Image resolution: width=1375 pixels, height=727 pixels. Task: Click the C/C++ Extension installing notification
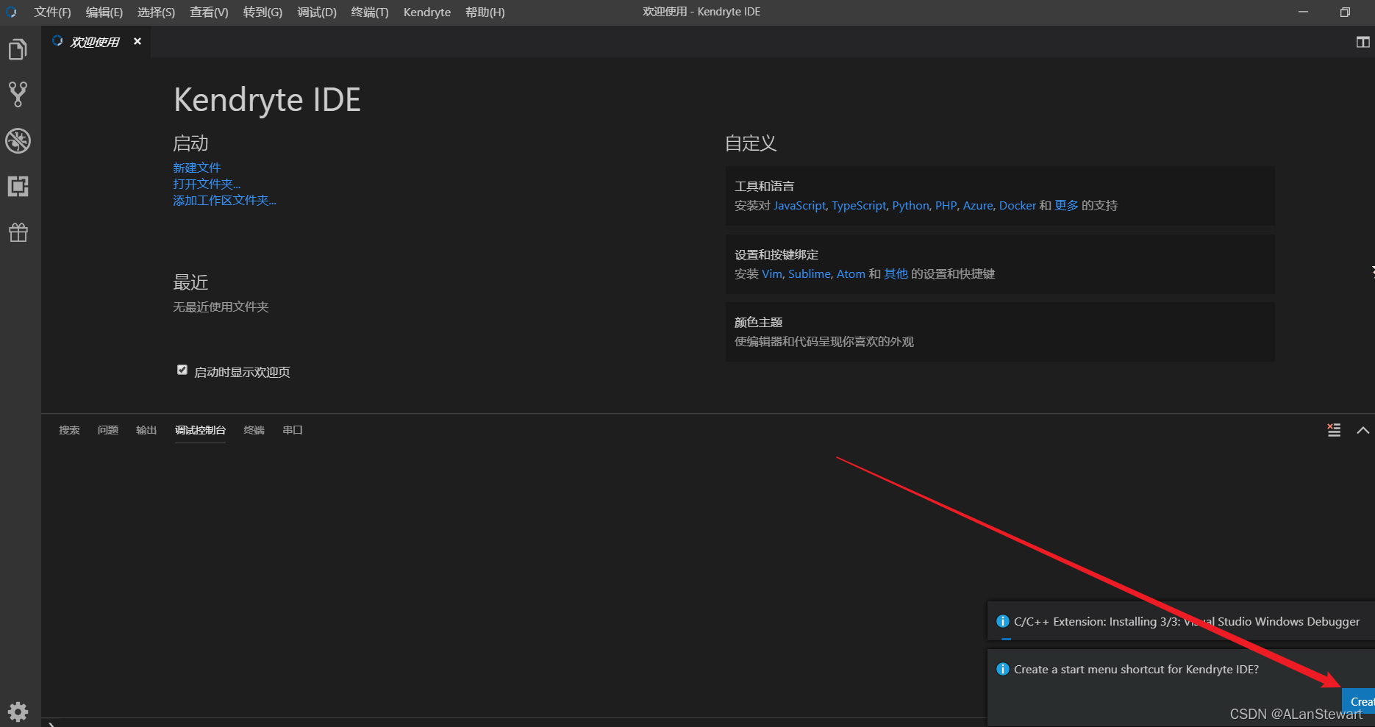pos(1181,622)
